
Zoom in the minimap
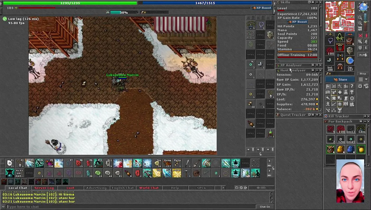[360, 23]
